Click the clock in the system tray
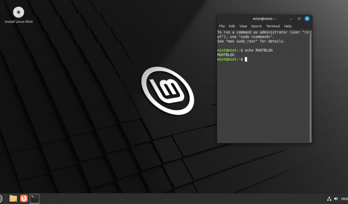The image size is (348, 204). 344,198
